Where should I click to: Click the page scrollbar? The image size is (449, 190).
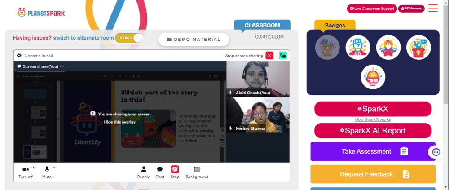(x=446, y=54)
